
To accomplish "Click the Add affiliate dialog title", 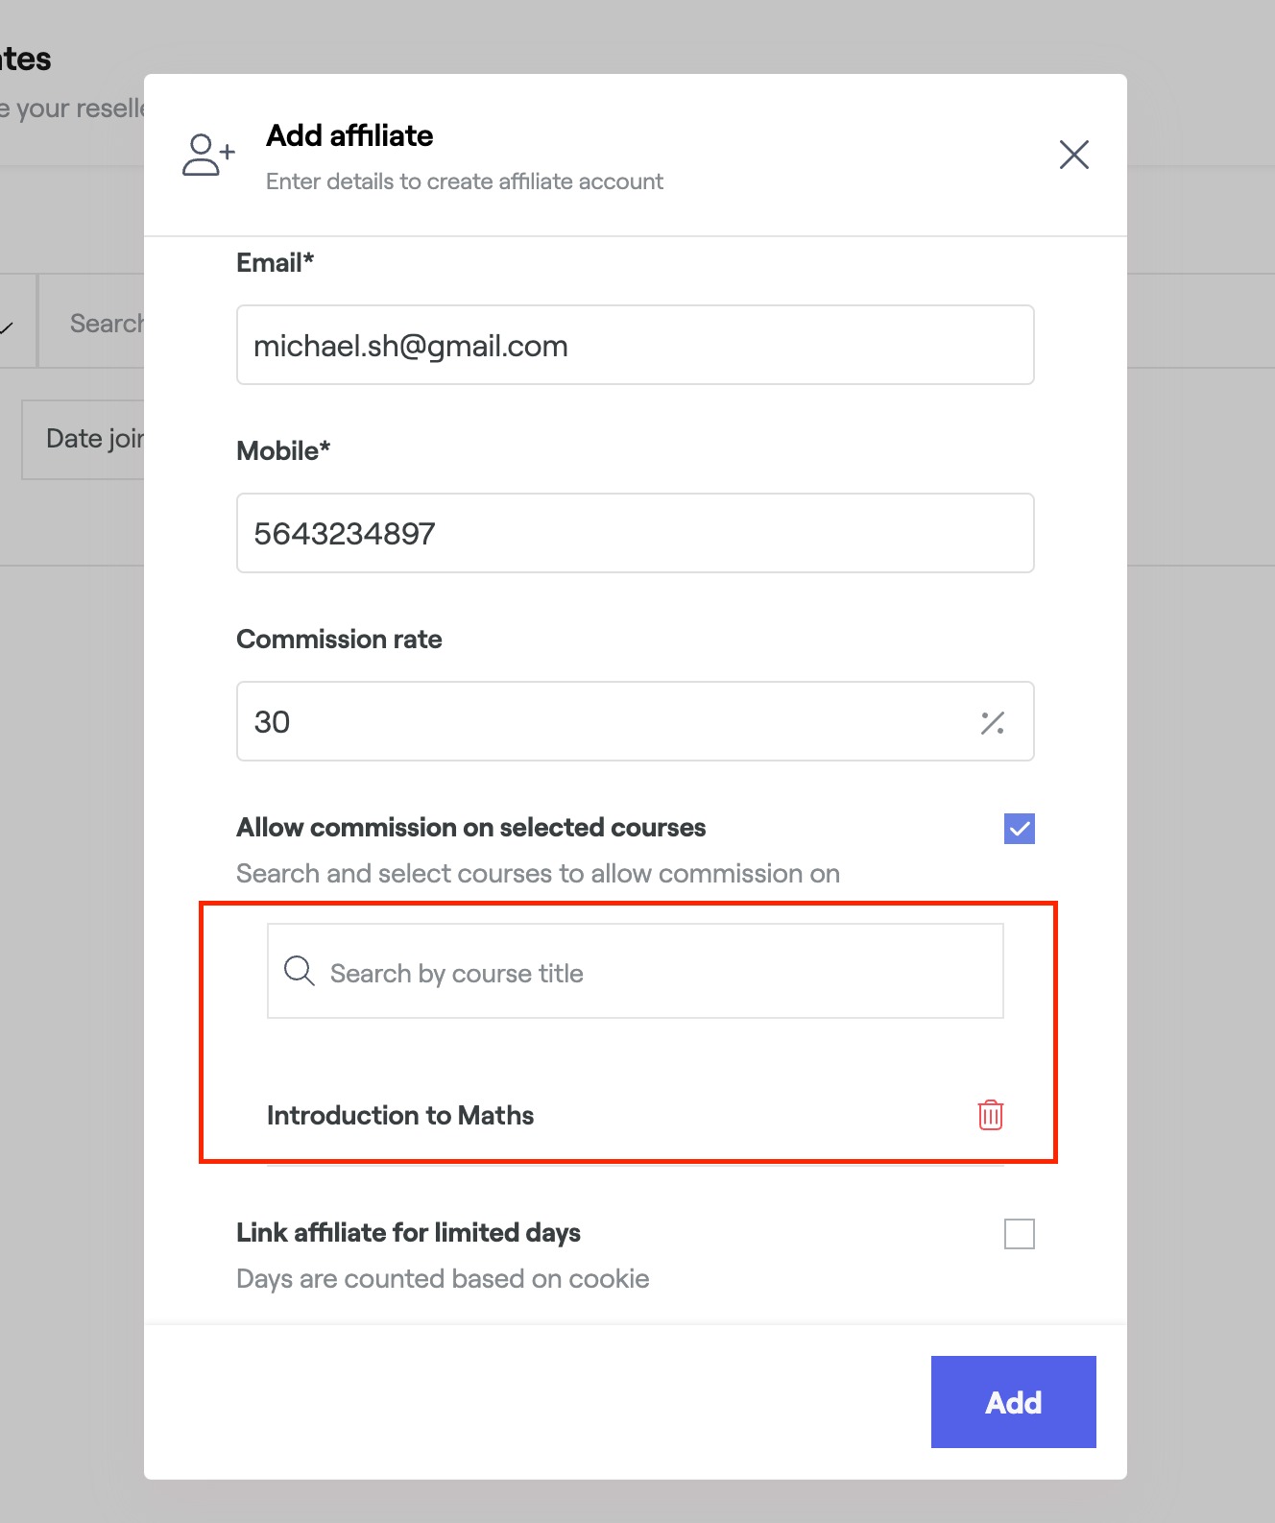I will tap(349, 136).
